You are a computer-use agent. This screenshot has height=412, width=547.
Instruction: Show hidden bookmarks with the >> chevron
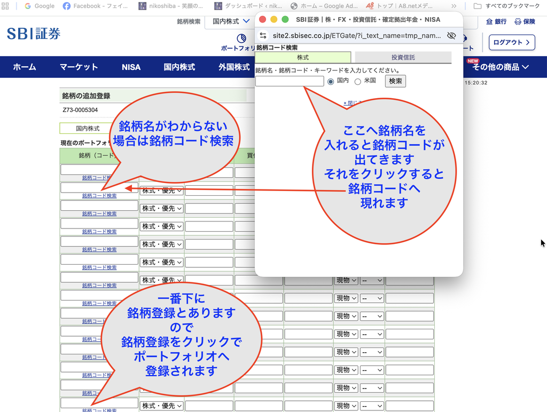click(454, 6)
